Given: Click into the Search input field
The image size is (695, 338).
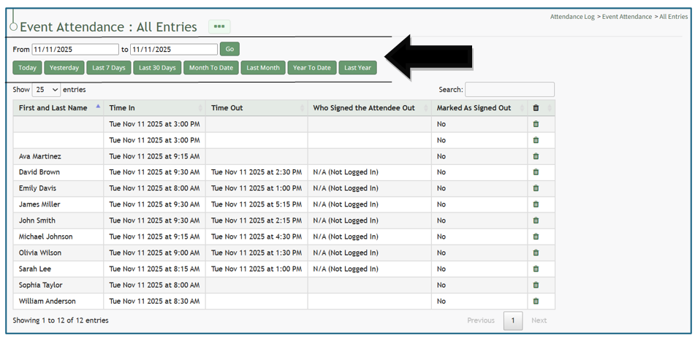Looking at the screenshot, I should pos(509,90).
